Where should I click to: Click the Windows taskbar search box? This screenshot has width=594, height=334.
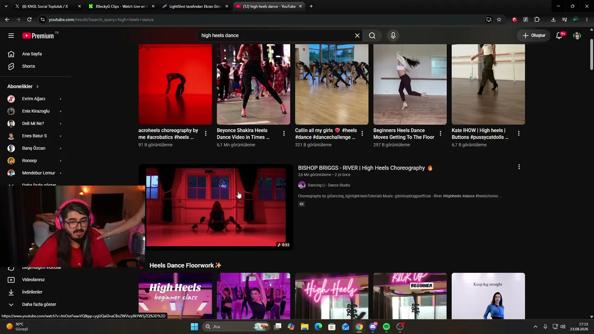pos(237,327)
